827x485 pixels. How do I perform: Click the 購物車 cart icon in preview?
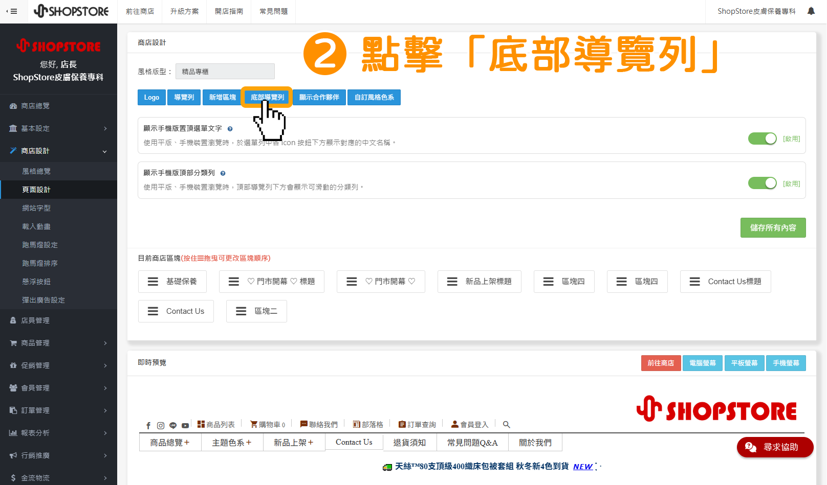[254, 424]
